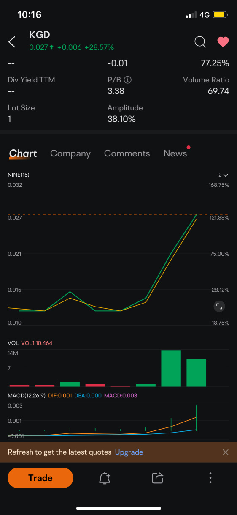Tap the P/B info icon

coord(128,79)
